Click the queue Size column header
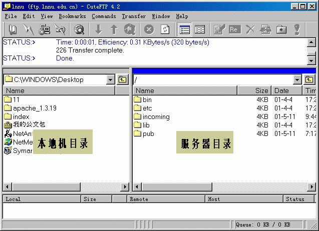Screen dimensions: 319x231 coord(97,199)
